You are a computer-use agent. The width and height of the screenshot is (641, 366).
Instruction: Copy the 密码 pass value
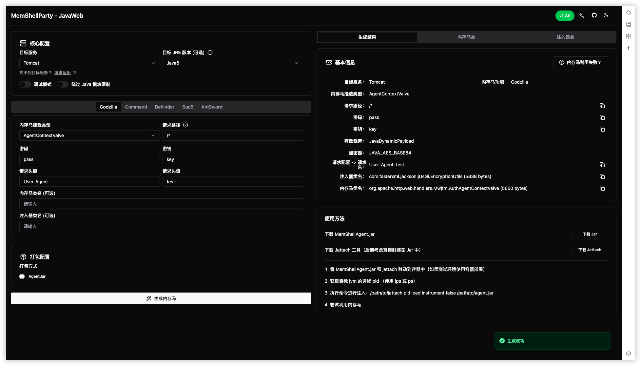(602, 117)
